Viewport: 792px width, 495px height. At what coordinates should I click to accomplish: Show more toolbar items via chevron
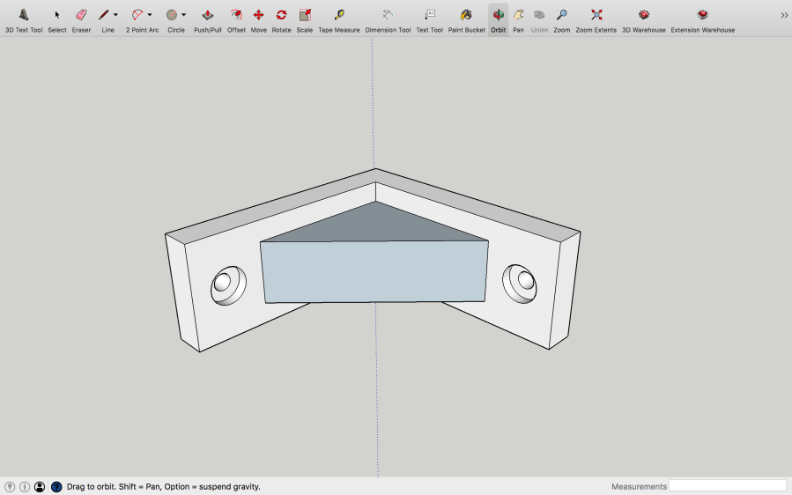pyautogui.click(x=784, y=15)
